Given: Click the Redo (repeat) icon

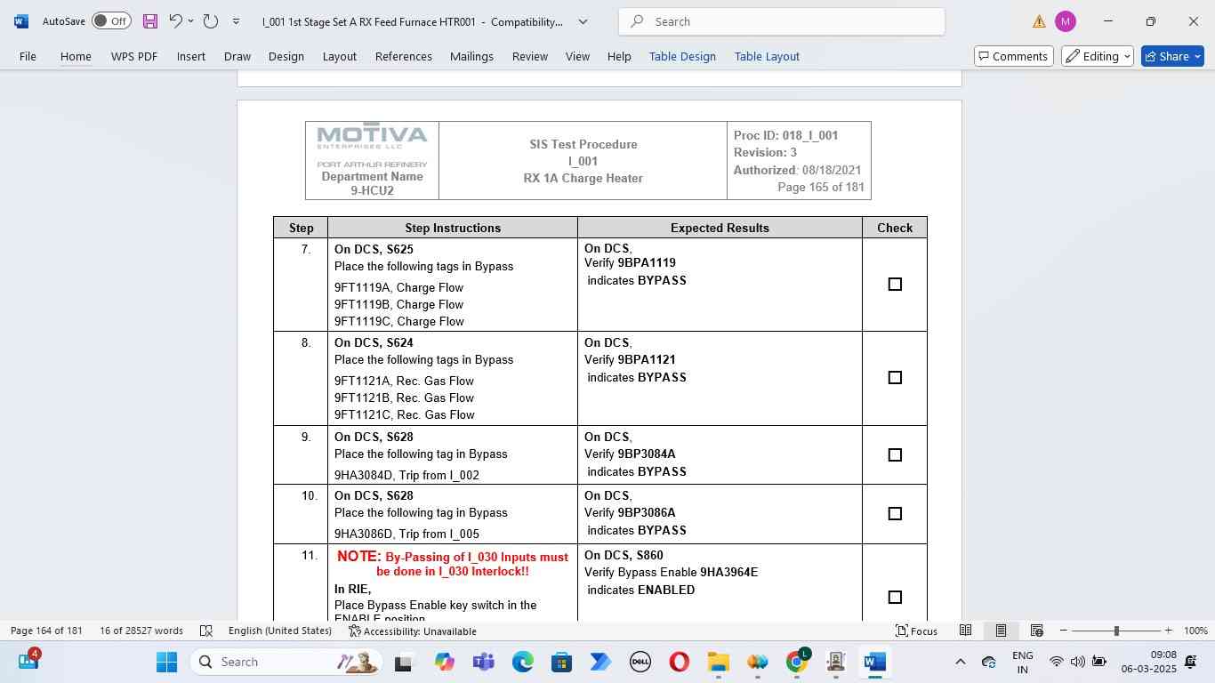Looking at the screenshot, I should click(211, 21).
